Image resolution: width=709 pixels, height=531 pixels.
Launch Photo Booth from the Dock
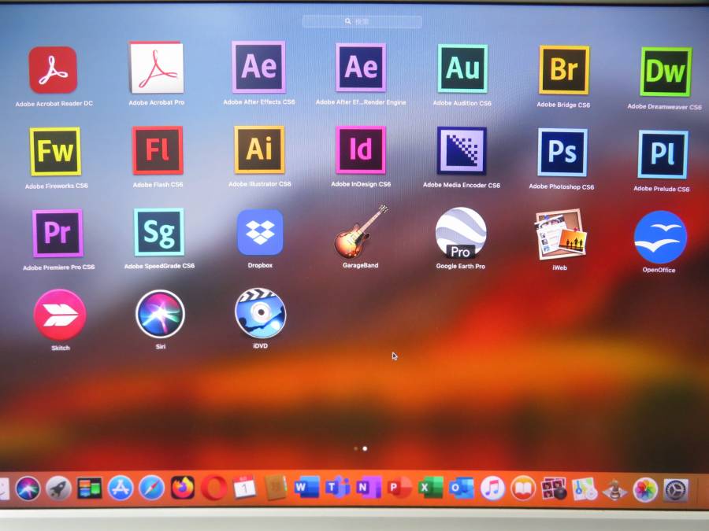click(554, 489)
